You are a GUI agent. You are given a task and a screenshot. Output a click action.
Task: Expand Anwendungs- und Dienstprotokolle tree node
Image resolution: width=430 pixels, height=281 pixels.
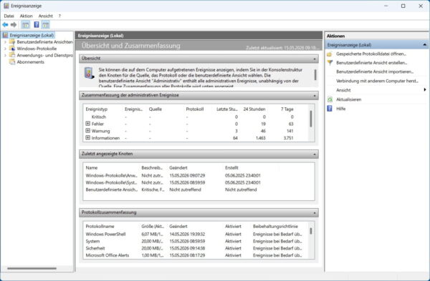tap(5, 55)
